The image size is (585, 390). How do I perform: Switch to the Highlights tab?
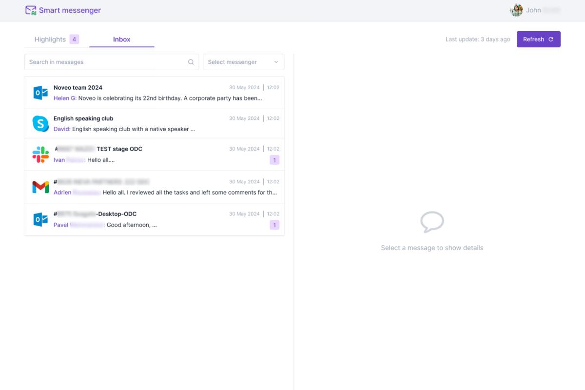(50, 39)
